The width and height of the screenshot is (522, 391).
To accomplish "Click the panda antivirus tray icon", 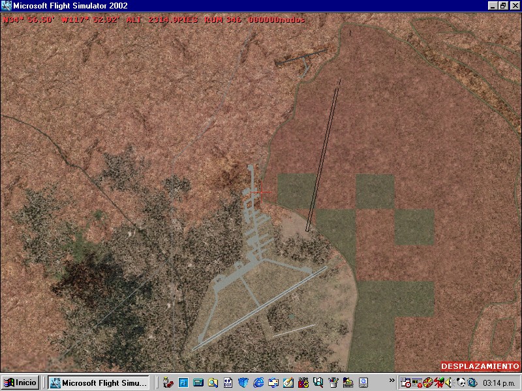I will point(460,383).
